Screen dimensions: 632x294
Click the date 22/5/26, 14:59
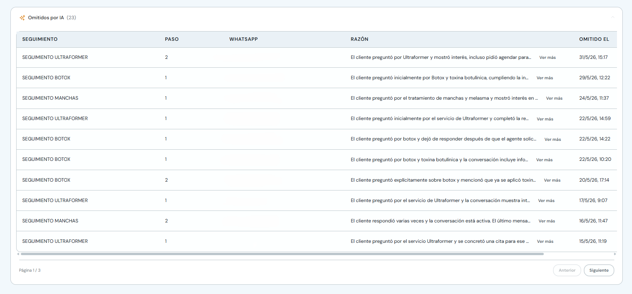[x=595, y=119]
